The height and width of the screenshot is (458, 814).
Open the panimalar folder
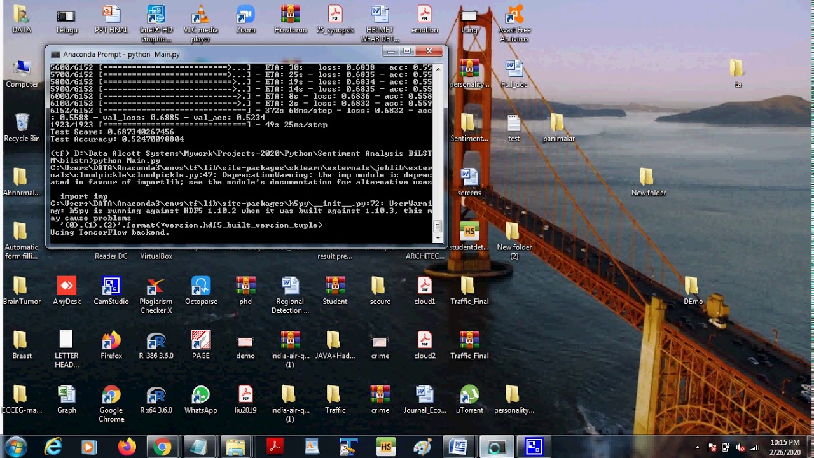pos(558,128)
